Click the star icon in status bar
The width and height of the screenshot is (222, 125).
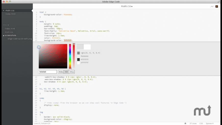pyautogui.click(x=185, y=123)
